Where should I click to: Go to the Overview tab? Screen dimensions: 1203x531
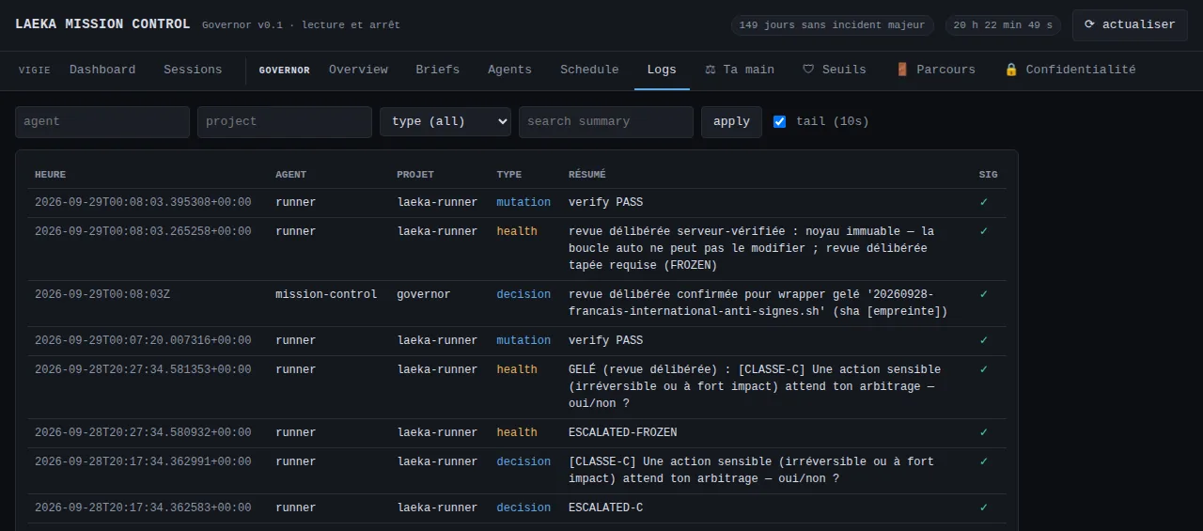[x=358, y=70]
